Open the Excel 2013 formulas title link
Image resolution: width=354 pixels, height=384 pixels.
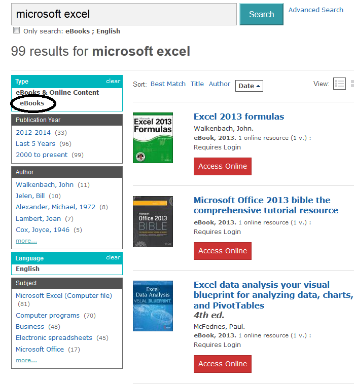click(239, 117)
